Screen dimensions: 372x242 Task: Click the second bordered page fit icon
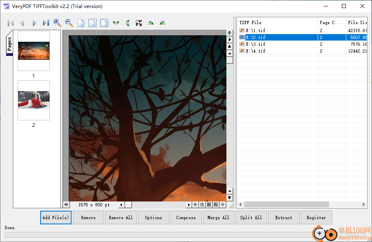click(104, 23)
